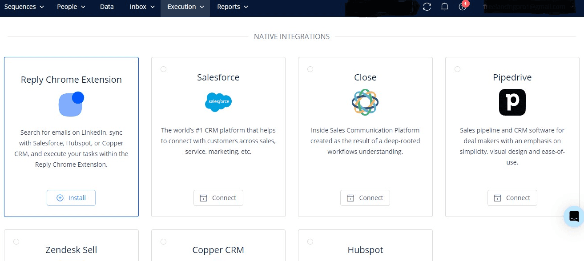Switch to the Inbox menu
This screenshot has width=584, height=261.
coord(141,7)
